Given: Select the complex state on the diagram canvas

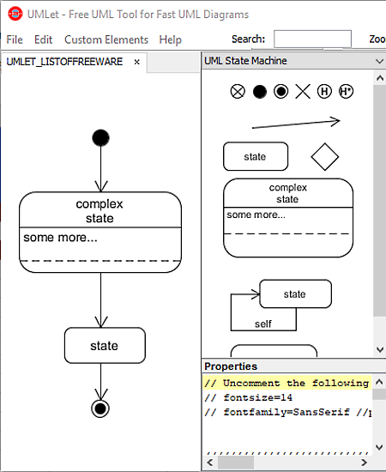Looking at the screenshot, I should pos(100,232).
